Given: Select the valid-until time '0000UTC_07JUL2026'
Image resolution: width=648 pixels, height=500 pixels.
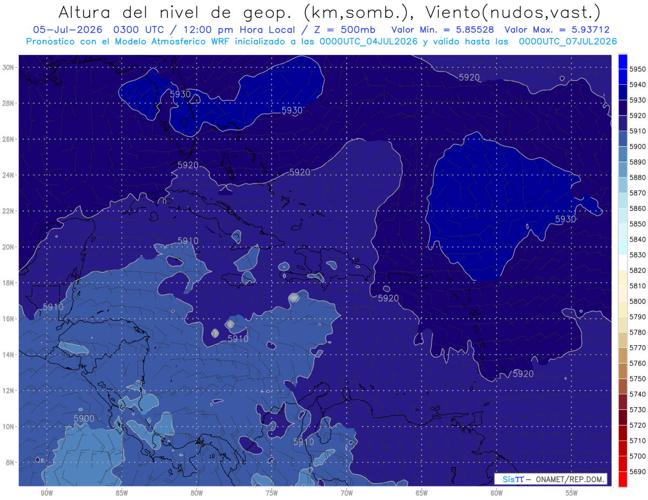Looking at the screenshot, I should pyautogui.click(x=568, y=41).
